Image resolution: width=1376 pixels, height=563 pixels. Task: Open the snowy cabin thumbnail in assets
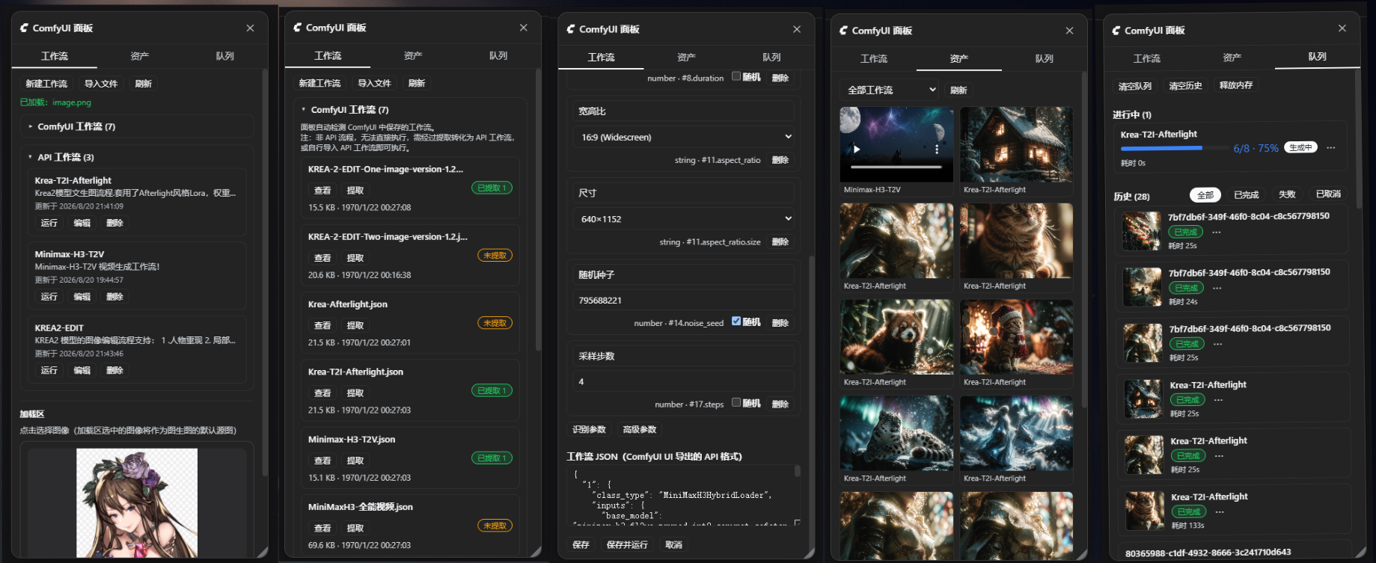coord(1016,144)
